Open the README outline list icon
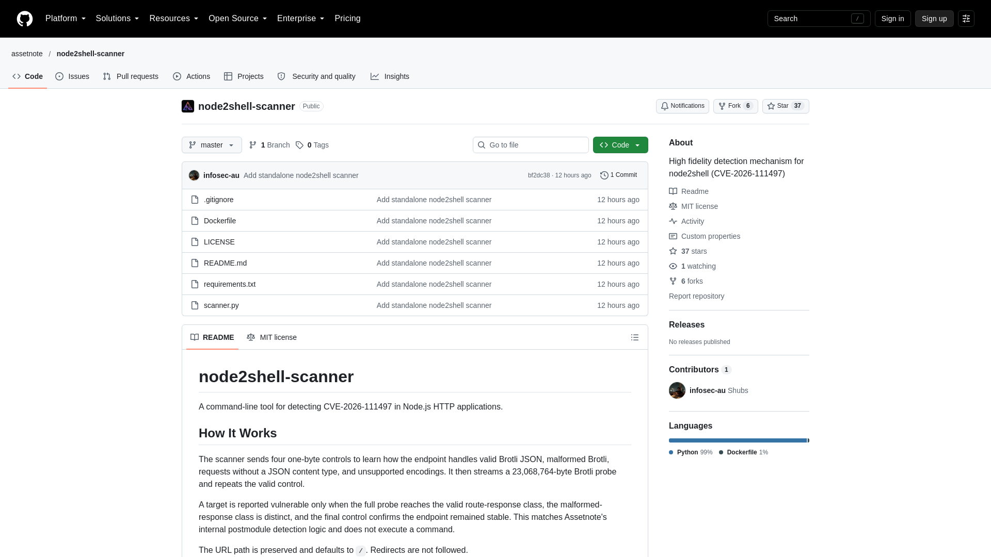This screenshot has width=991, height=557. click(x=635, y=337)
